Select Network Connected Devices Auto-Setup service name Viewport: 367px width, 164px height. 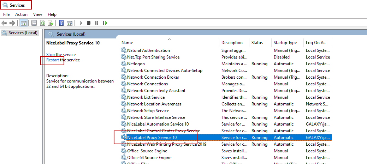[165, 71]
